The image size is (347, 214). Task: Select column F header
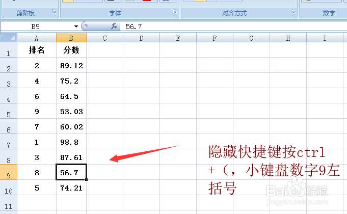[215, 38]
